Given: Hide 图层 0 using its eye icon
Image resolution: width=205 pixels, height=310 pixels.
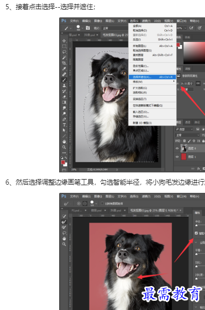Looking at the screenshot, I should (177, 148).
